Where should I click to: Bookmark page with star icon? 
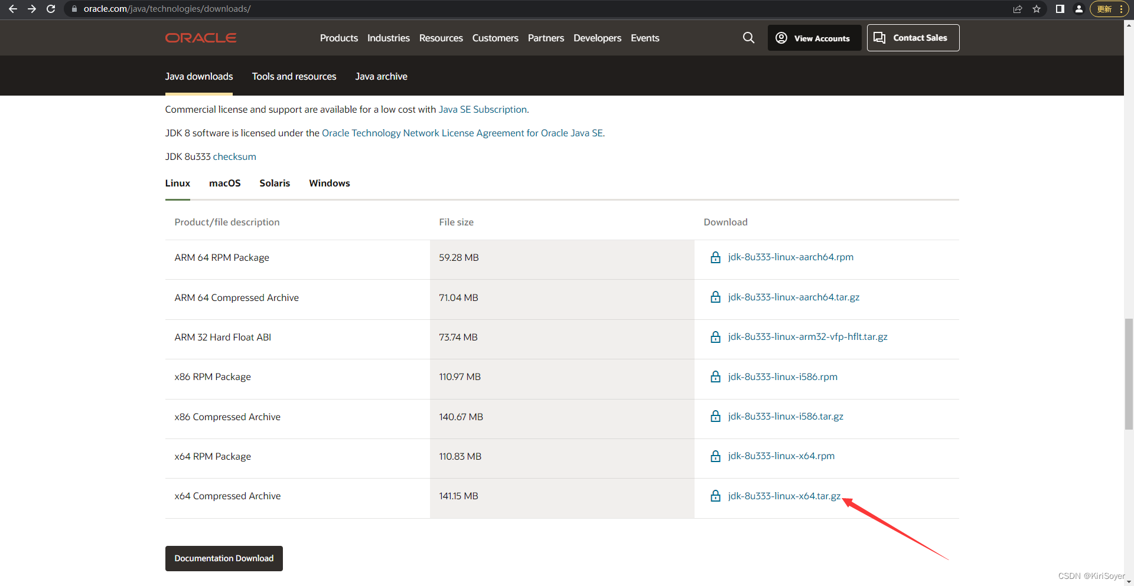(x=1037, y=9)
